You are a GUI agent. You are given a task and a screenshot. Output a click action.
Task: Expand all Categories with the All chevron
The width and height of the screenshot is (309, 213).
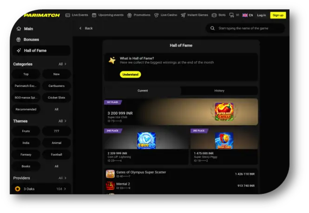point(62,64)
